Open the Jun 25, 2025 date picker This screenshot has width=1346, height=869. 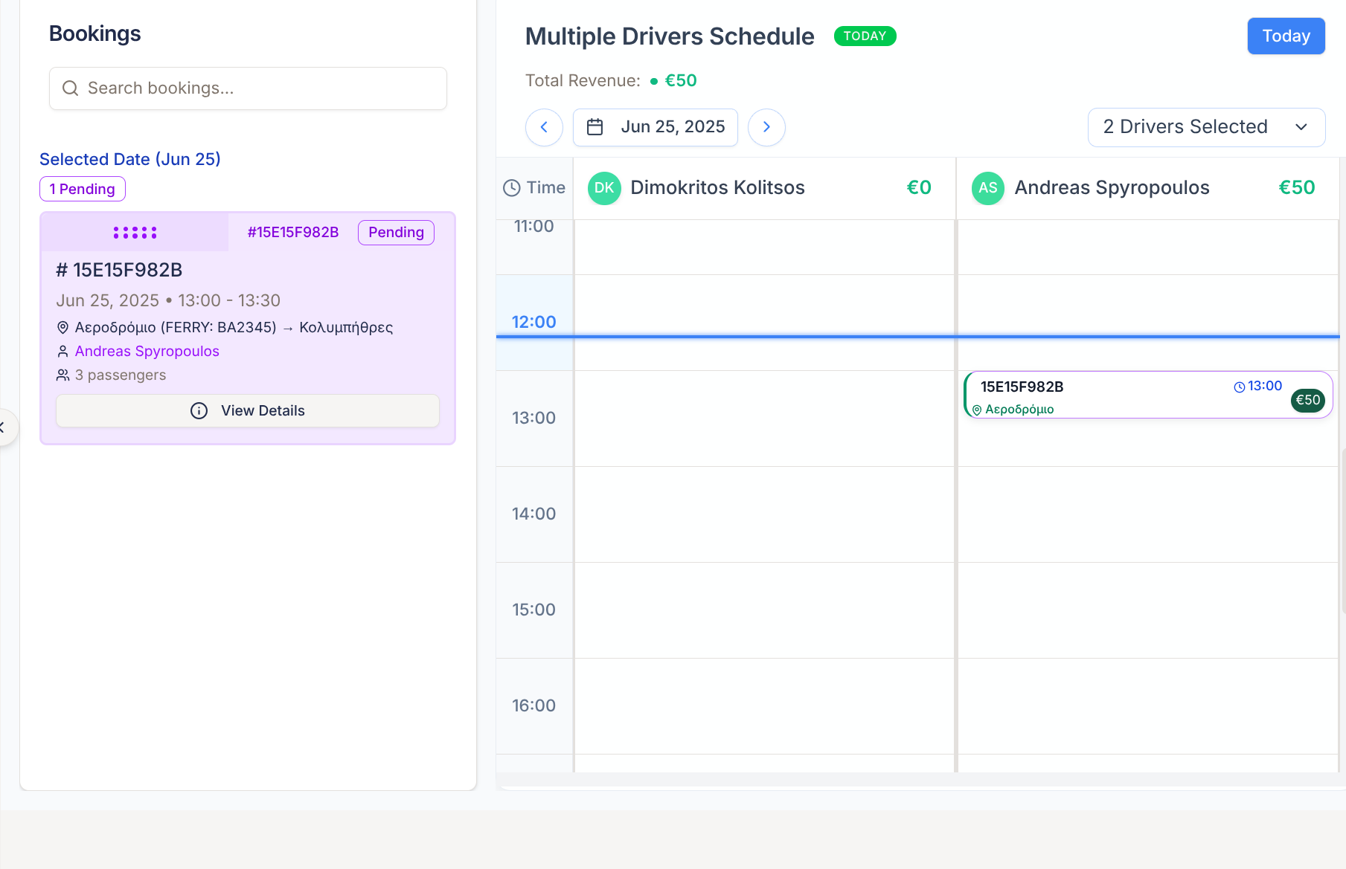coord(656,127)
